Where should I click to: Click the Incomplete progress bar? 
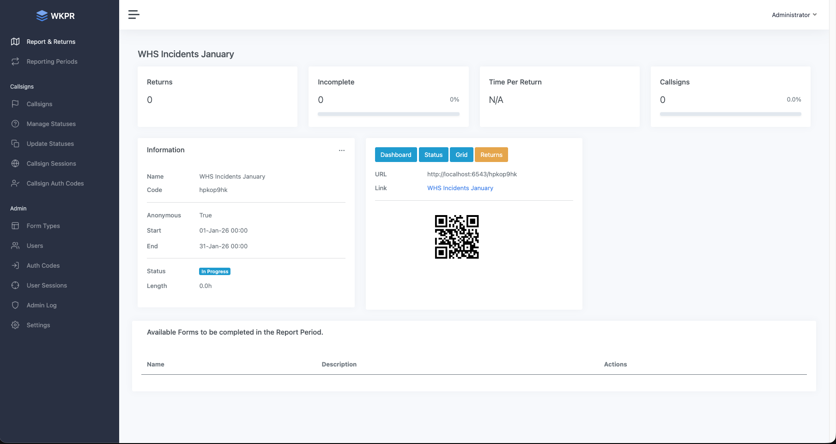point(388,114)
